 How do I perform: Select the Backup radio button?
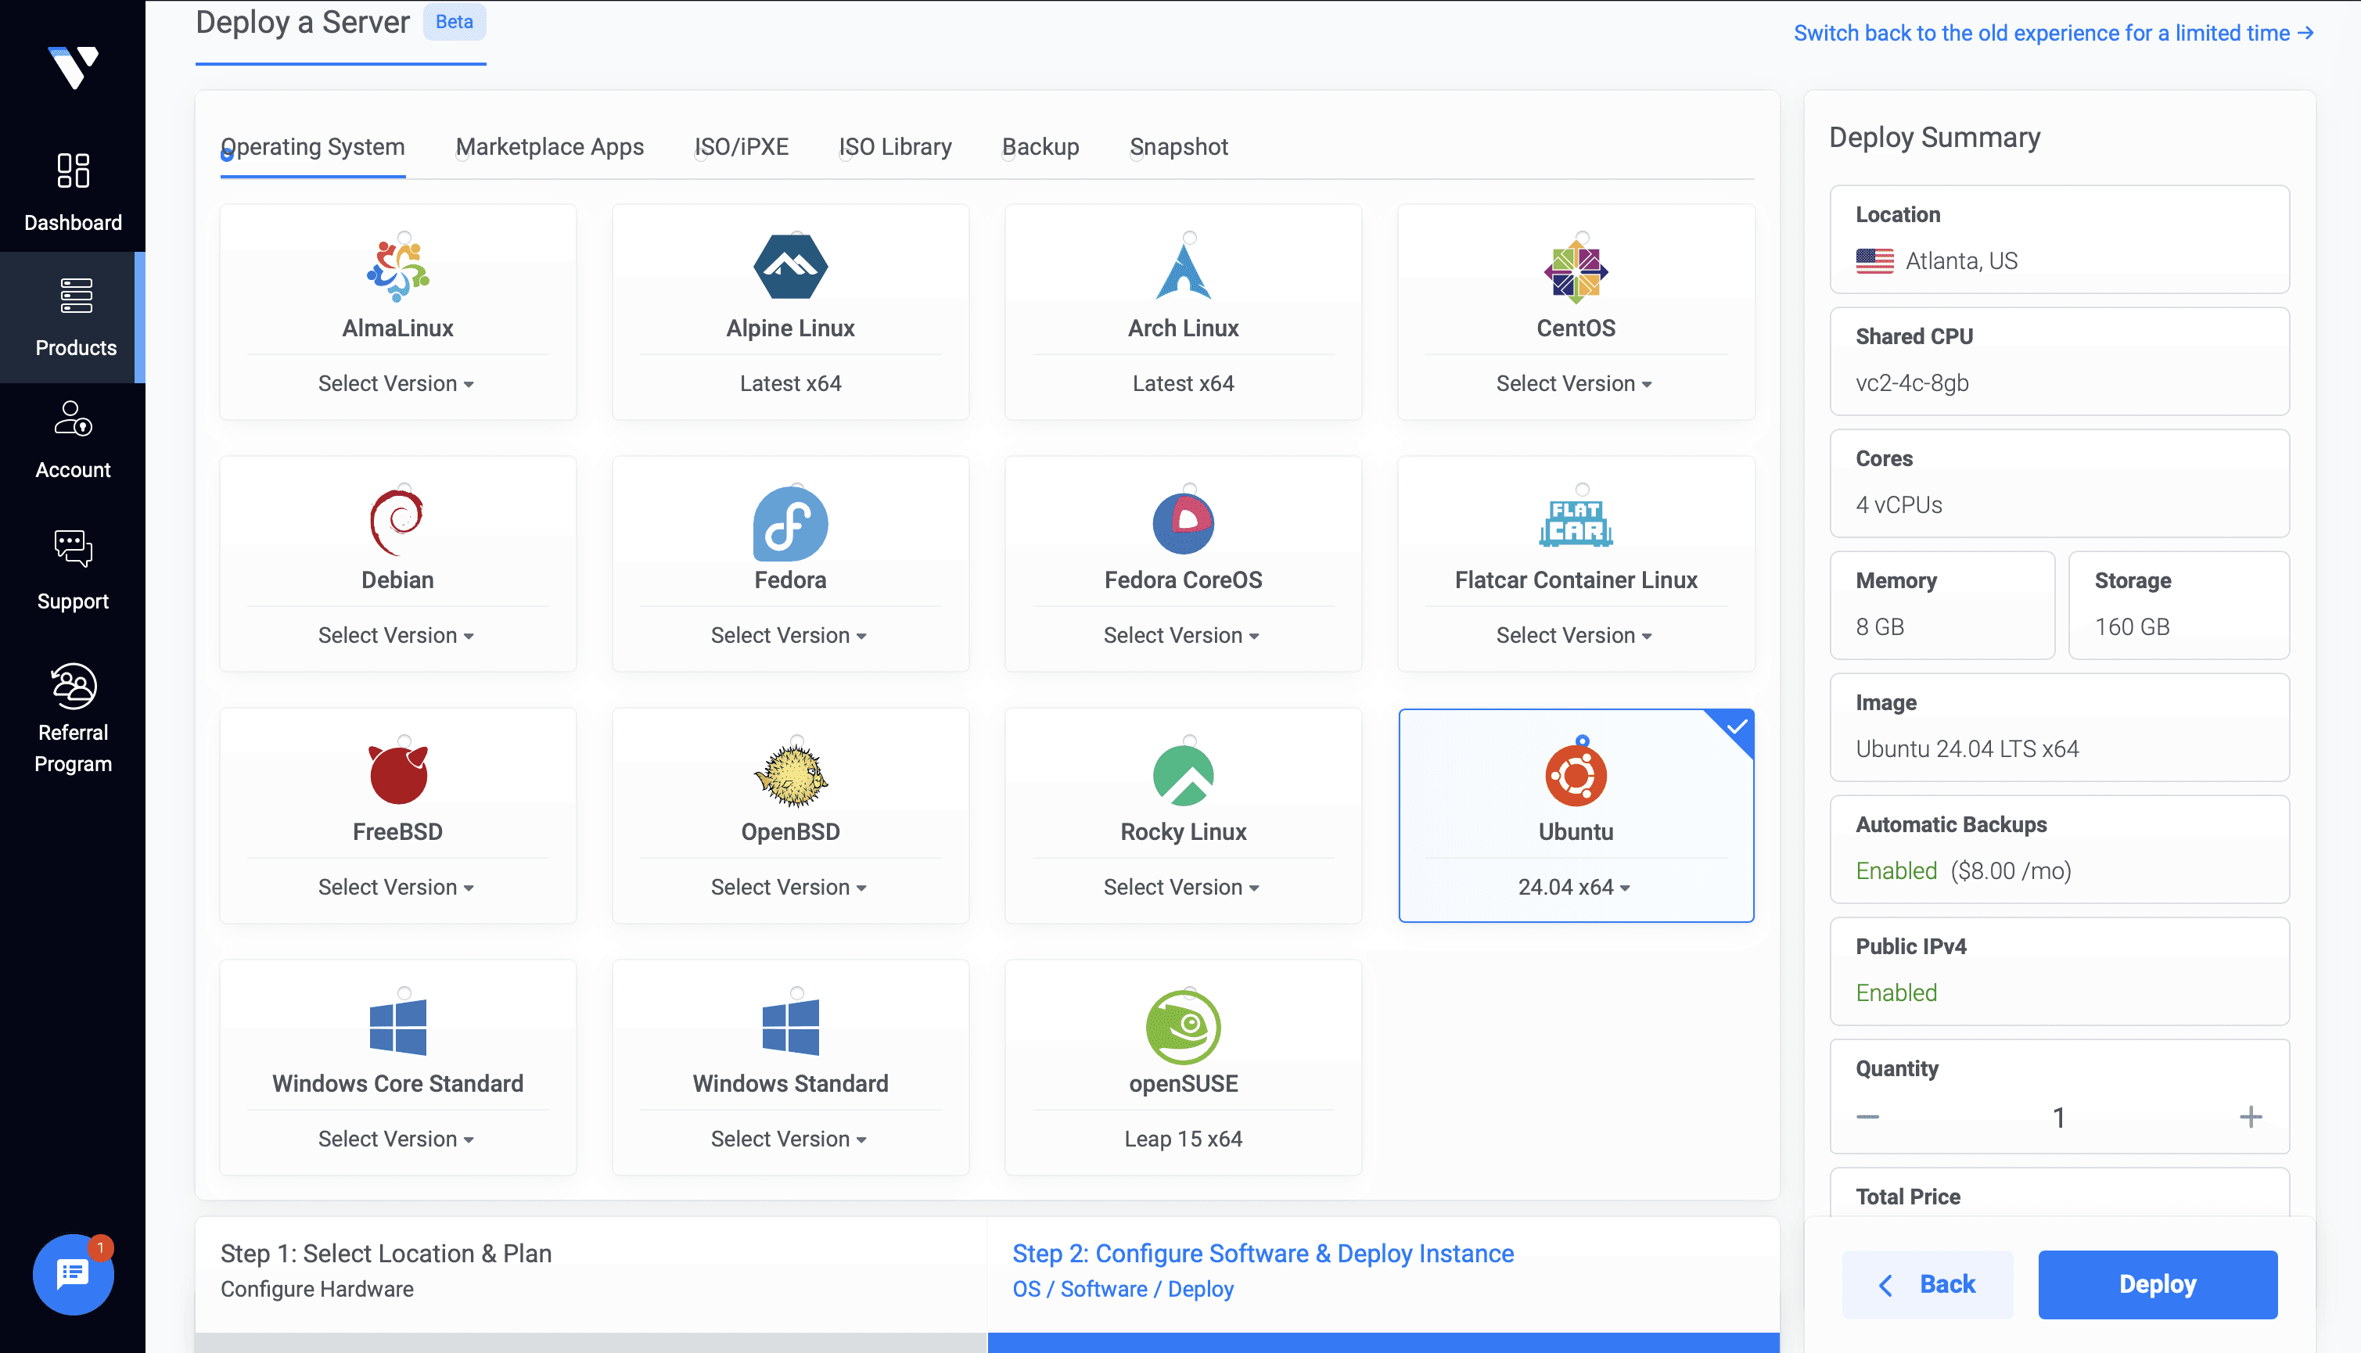1008,155
